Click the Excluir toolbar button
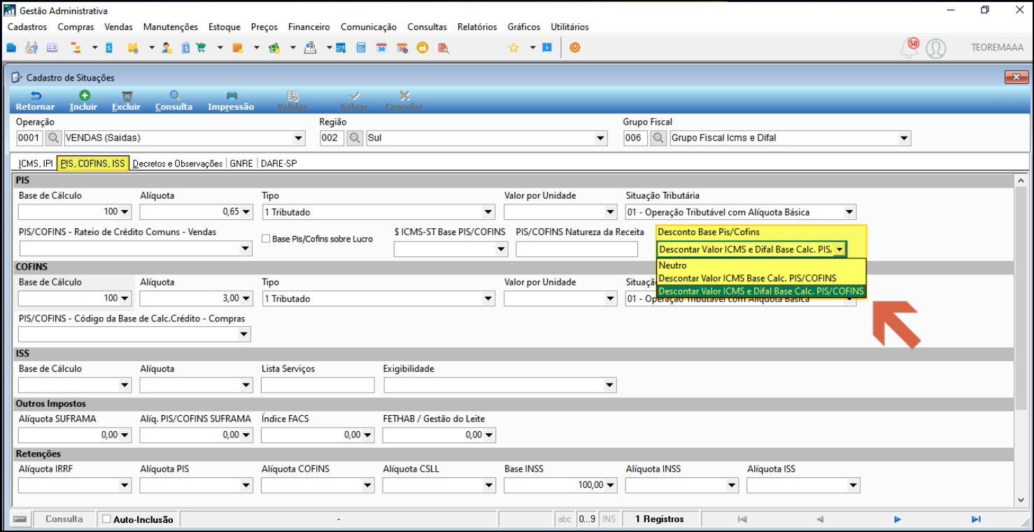 (x=127, y=101)
